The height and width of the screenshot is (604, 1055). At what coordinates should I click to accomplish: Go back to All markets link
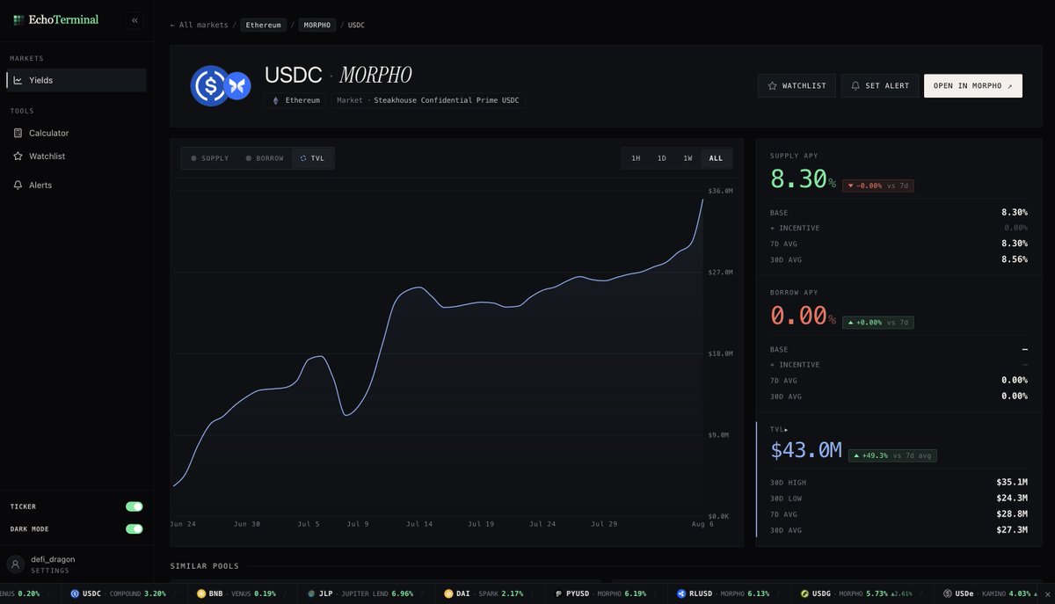pos(199,25)
